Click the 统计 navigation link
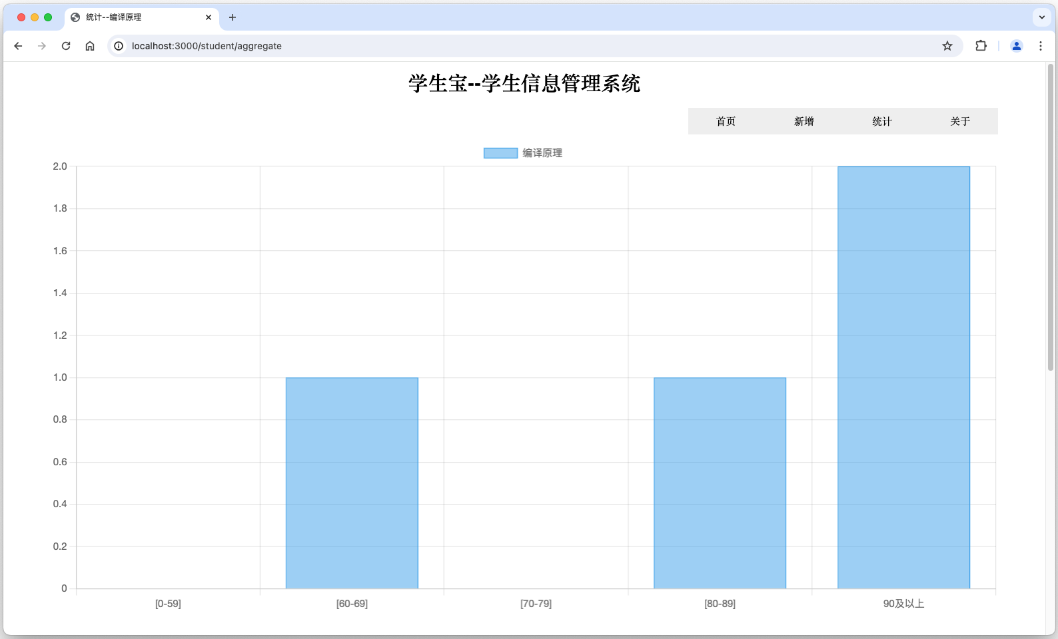Screen dimensions: 1058x639 click(x=881, y=121)
